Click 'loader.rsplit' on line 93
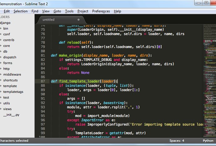The width and height of the screenshot is (216, 146). 111,107
